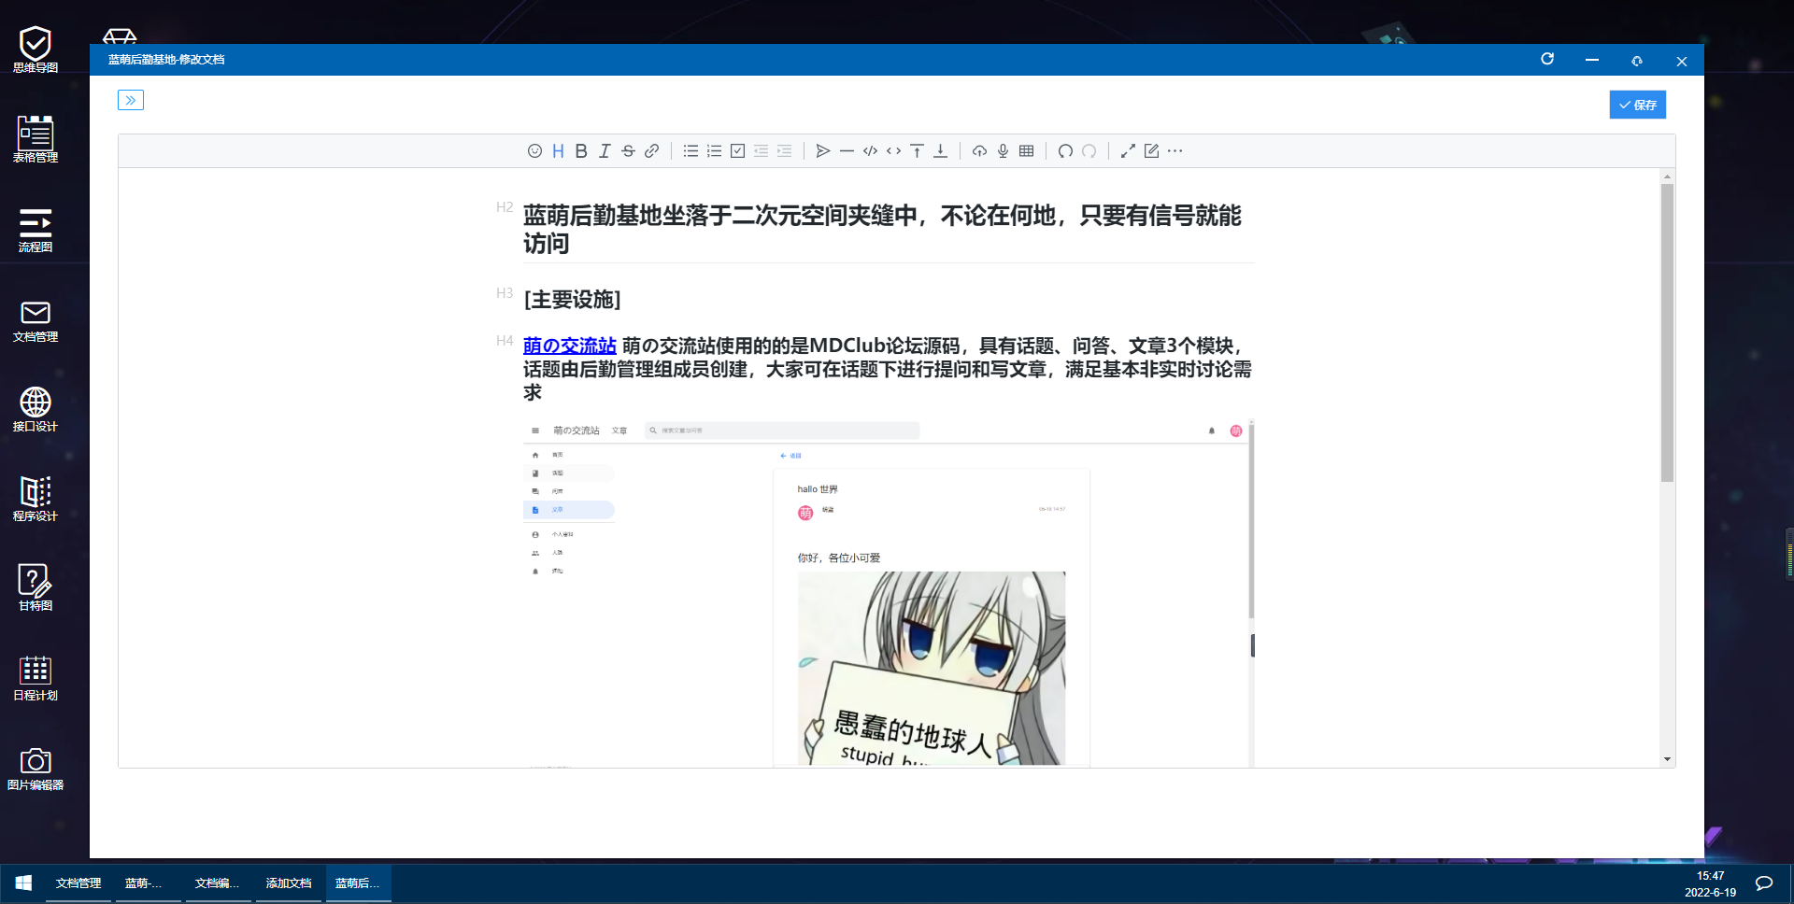Insert a hyperlink using the link icon

pos(652,151)
